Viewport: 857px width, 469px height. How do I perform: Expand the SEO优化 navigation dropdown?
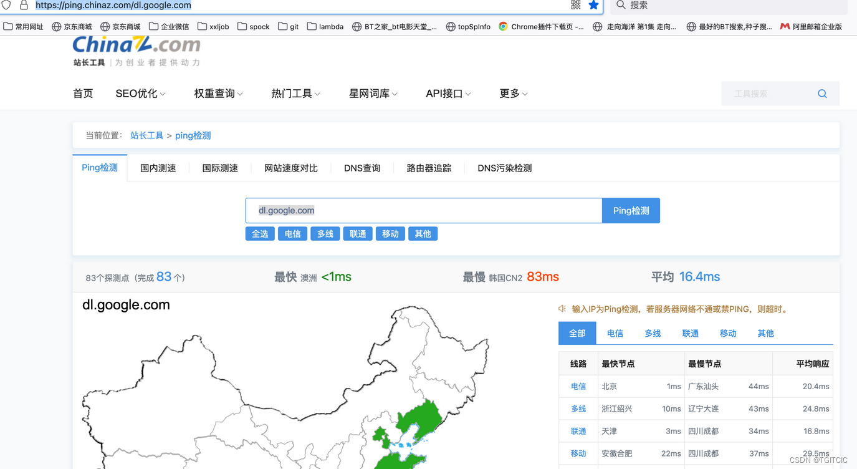(140, 94)
